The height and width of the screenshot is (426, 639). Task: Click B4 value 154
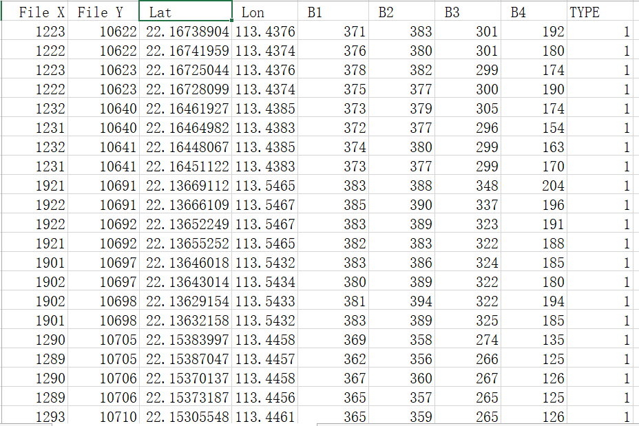point(534,127)
